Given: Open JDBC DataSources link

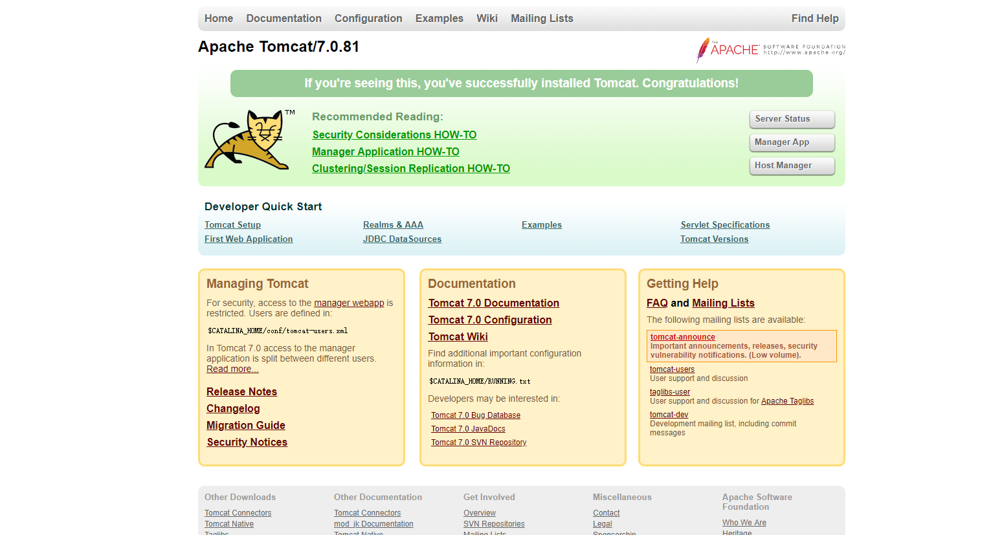Looking at the screenshot, I should click(x=402, y=239).
